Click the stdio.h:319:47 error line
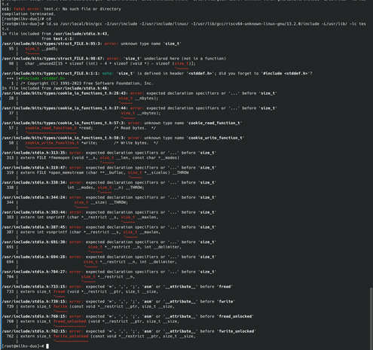 click(x=109, y=168)
